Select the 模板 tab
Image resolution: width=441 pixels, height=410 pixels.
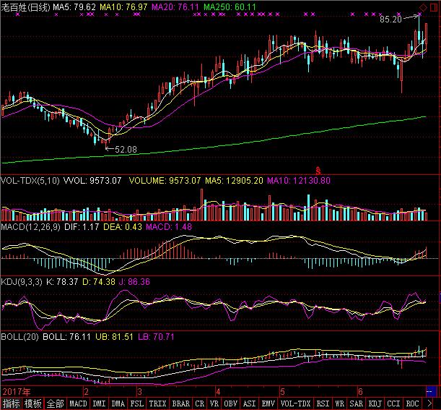click(x=33, y=403)
